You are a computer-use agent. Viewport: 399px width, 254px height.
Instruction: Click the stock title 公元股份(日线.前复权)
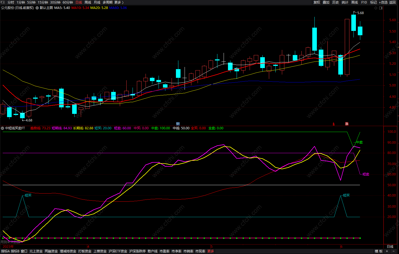pyautogui.click(x=18, y=8)
